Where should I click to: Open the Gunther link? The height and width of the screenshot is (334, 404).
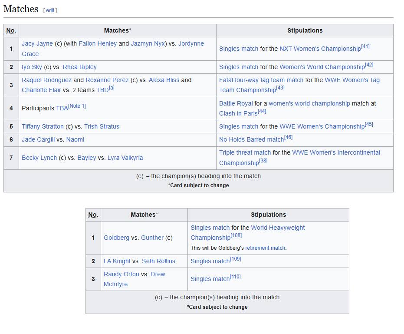pyautogui.click(x=152, y=238)
